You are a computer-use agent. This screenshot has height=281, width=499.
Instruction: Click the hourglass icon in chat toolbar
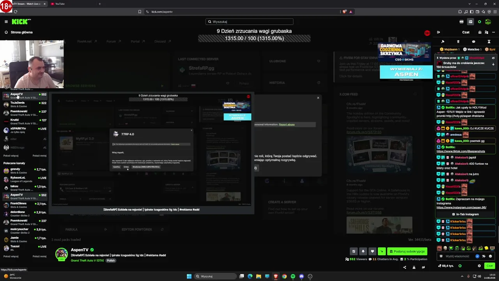[489, 41]
